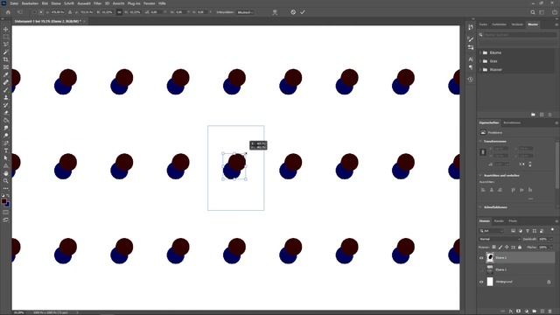Viewport: 560px width, 315px height.
Task: Show the Ebene 1 layer
Action: (x=481, y=269)
